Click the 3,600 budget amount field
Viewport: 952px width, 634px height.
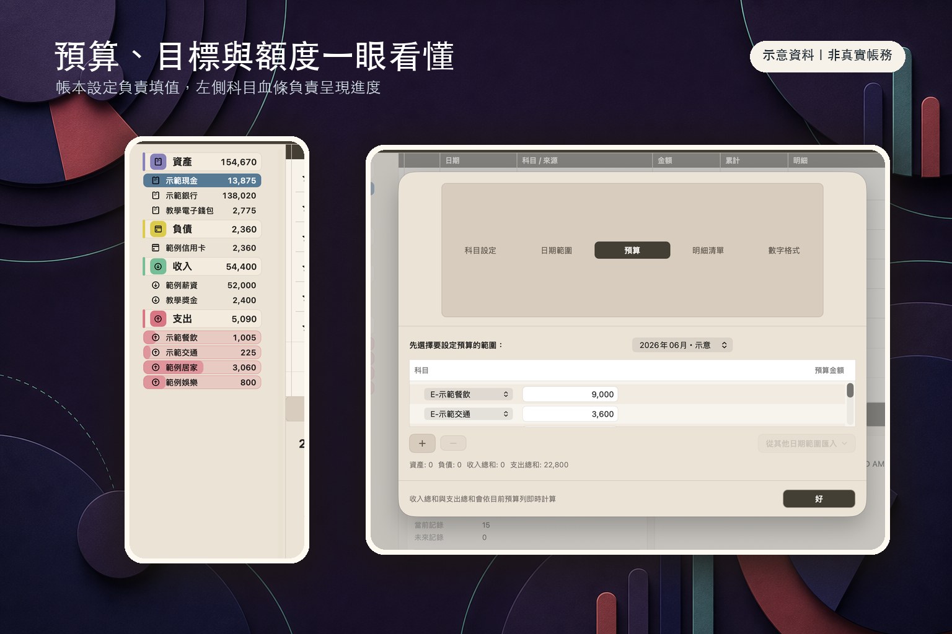[x=570, y=414]
